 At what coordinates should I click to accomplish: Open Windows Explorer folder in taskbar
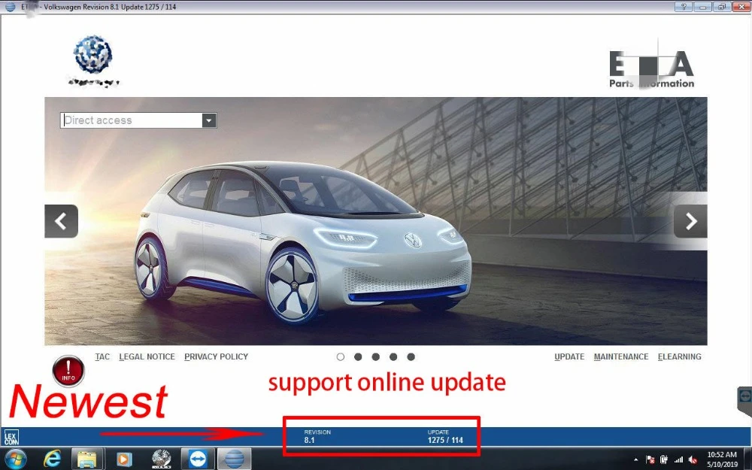(x=87, y=459)
